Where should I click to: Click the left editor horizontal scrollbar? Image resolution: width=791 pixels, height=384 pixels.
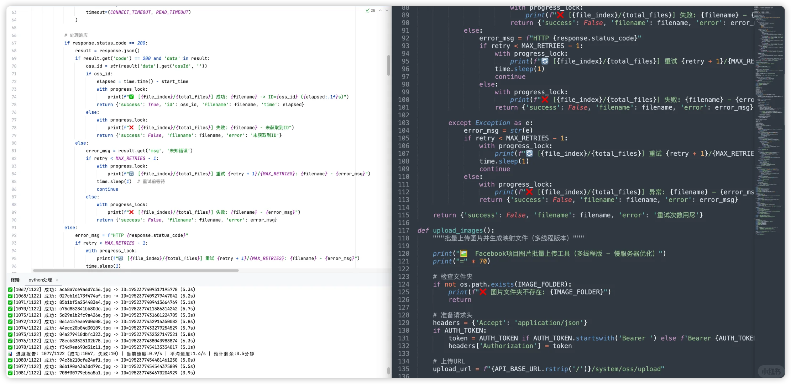[135, 271]
